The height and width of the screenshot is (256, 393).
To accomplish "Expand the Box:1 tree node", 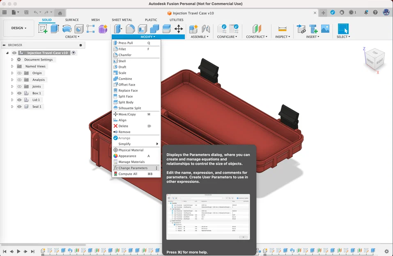I will click(x=12, y=93).
